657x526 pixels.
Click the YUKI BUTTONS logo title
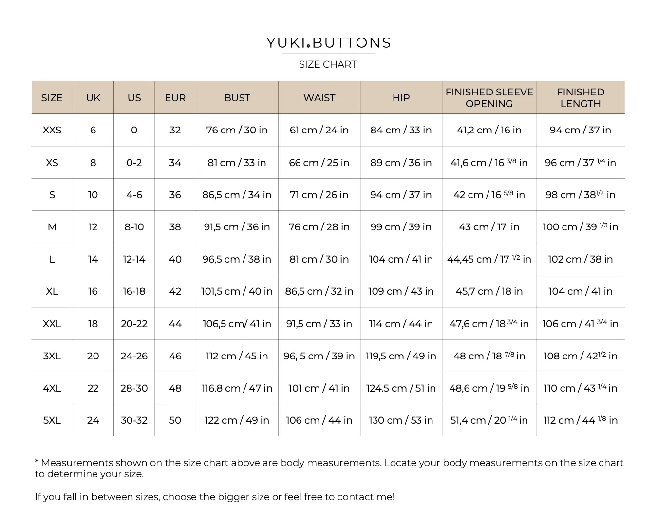point(328,43)
